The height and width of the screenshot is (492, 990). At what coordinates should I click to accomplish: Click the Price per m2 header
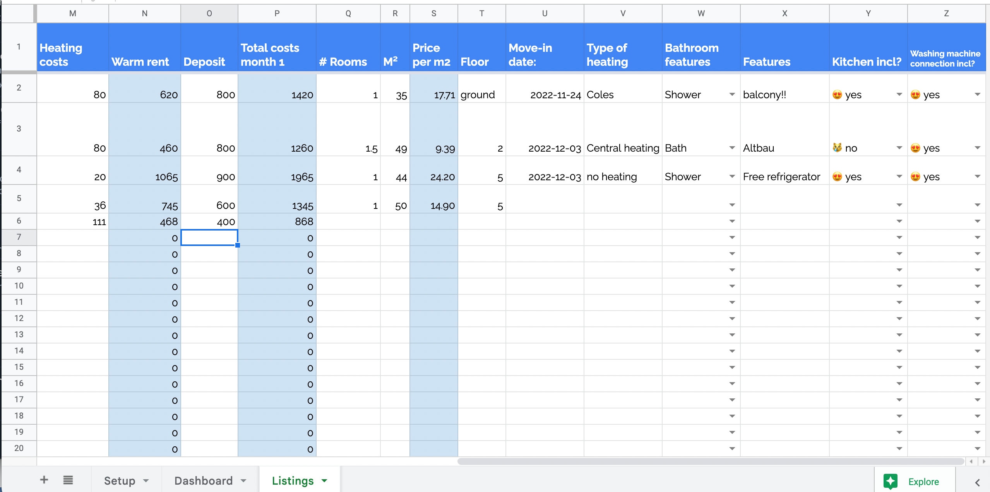coord(434,47)
